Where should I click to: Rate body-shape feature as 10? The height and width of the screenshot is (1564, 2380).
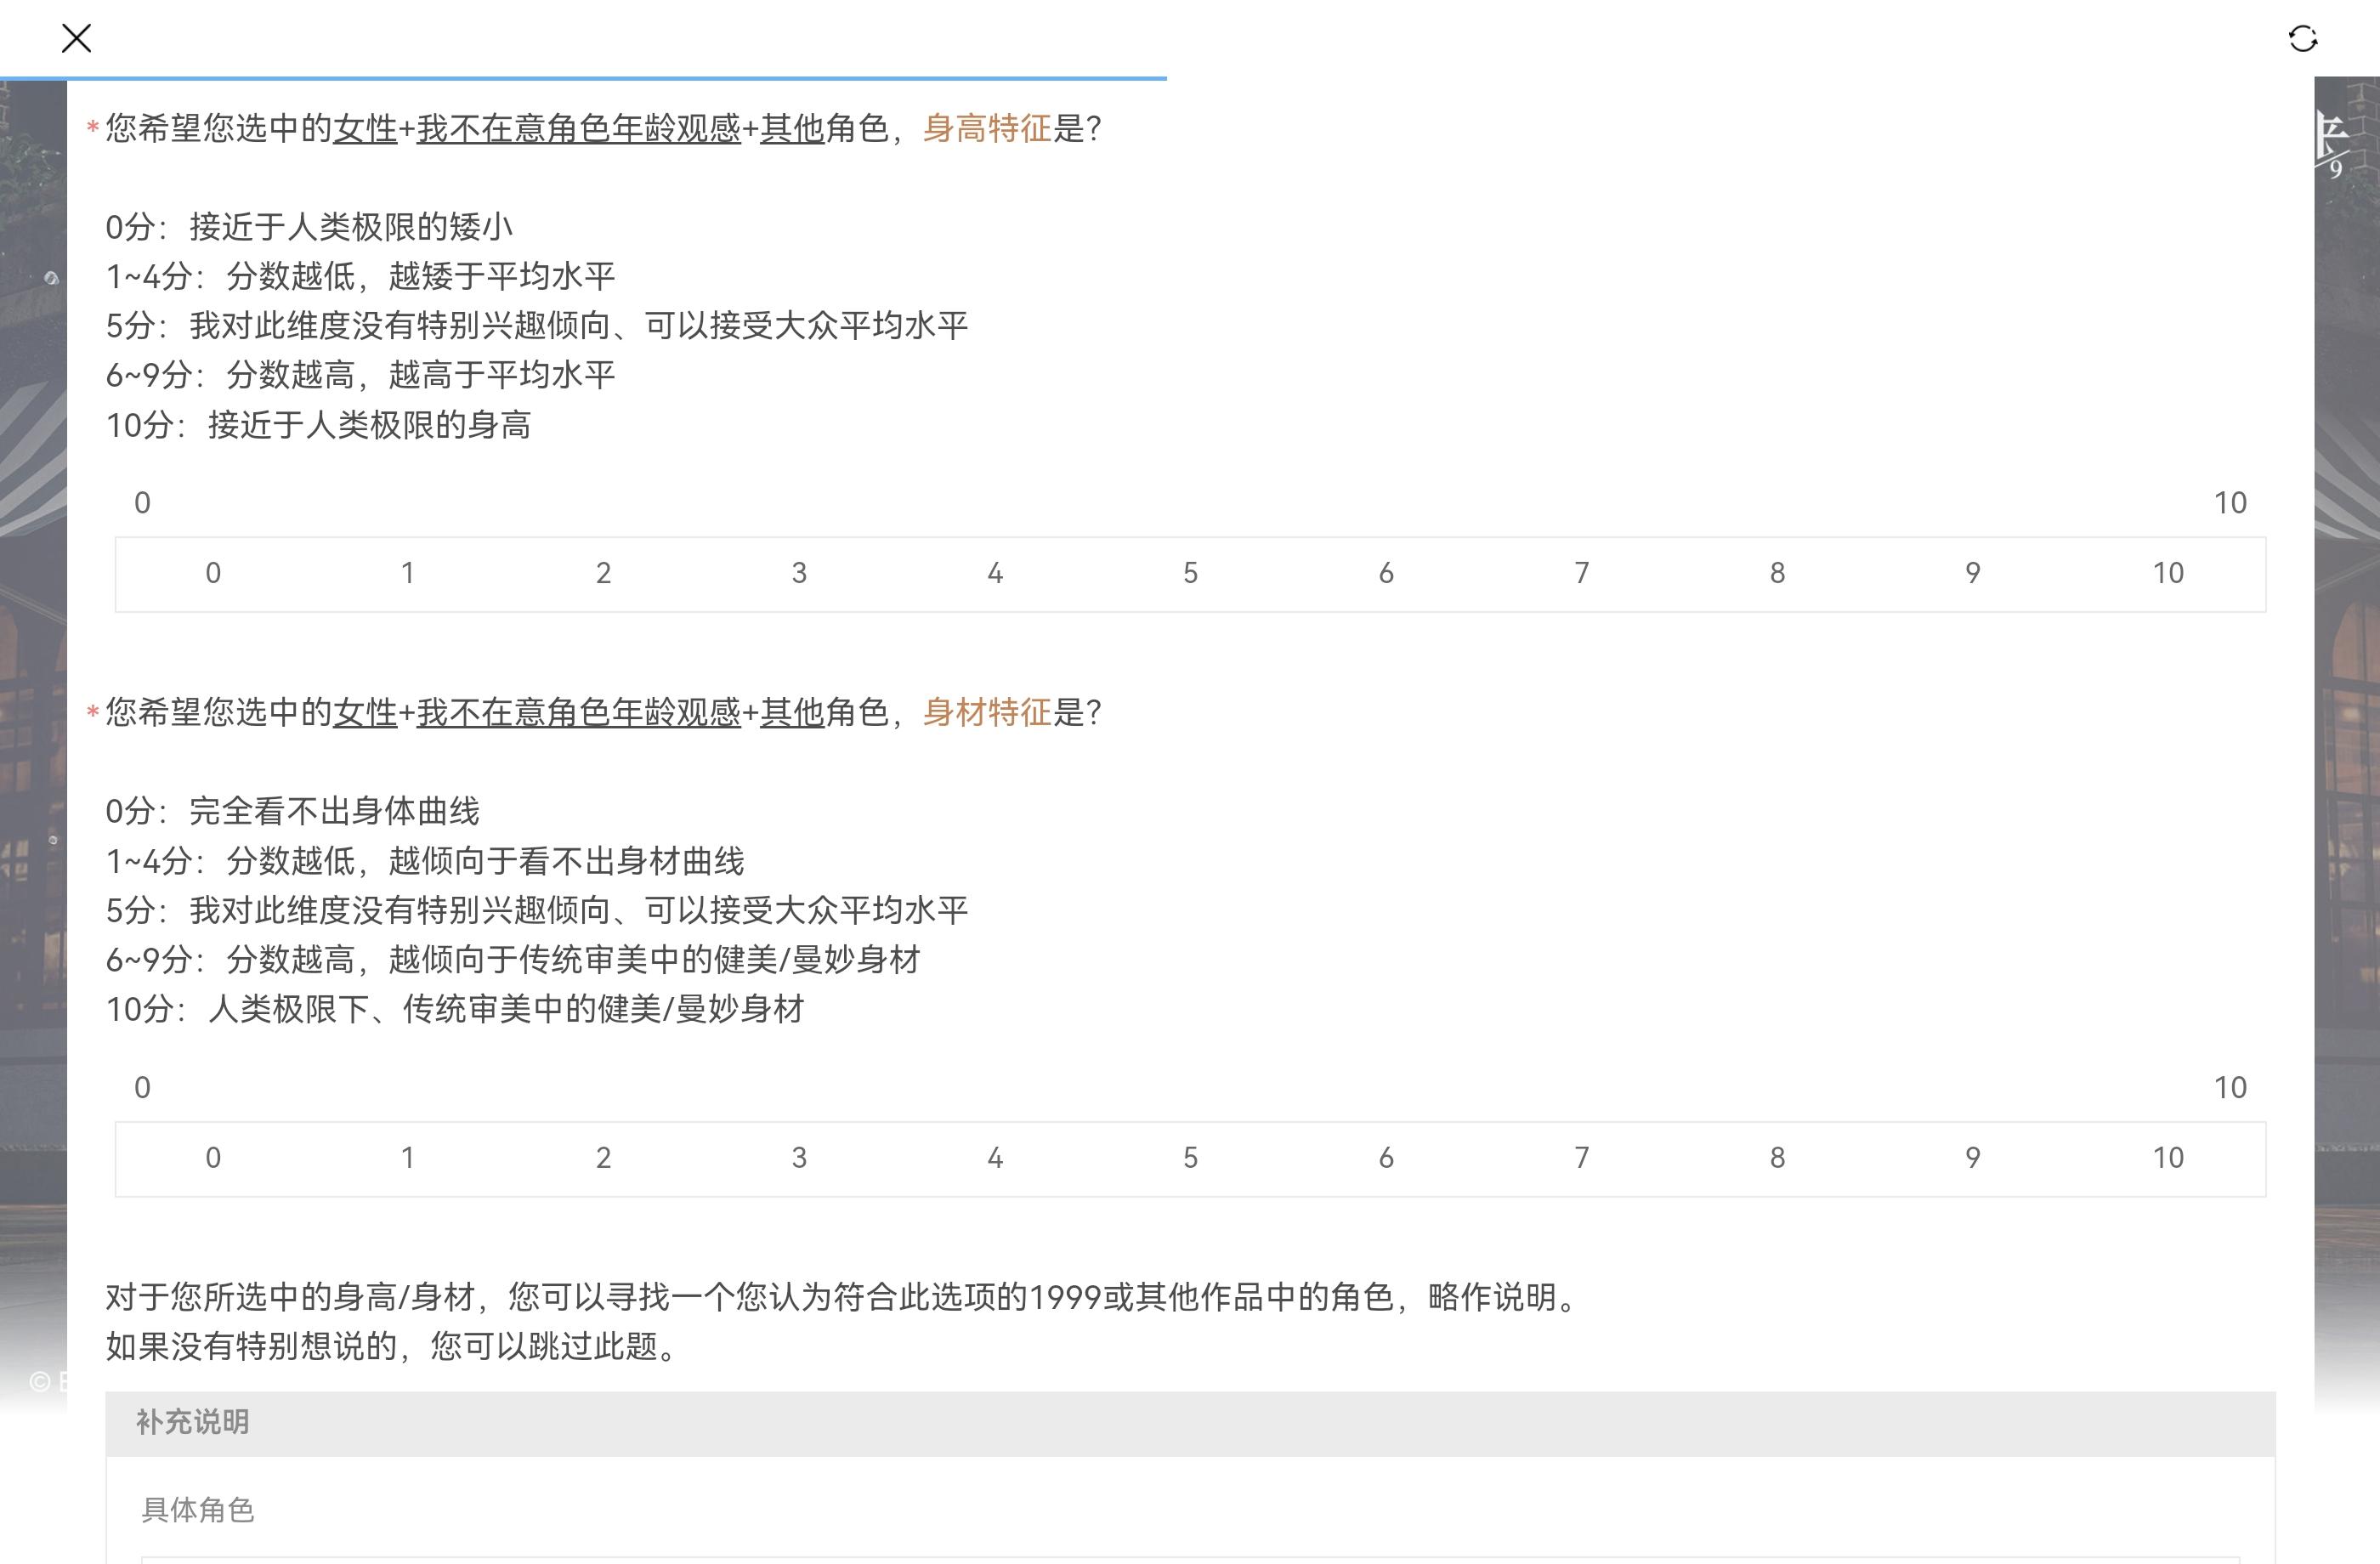(2167, 1158)
